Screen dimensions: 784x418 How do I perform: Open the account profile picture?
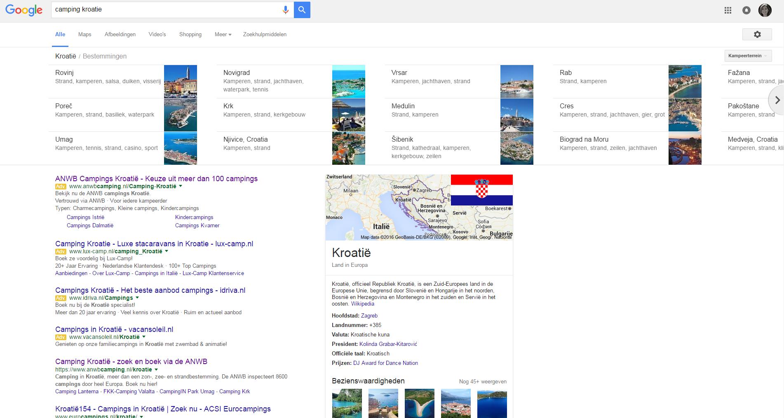[x=765, y=10]
